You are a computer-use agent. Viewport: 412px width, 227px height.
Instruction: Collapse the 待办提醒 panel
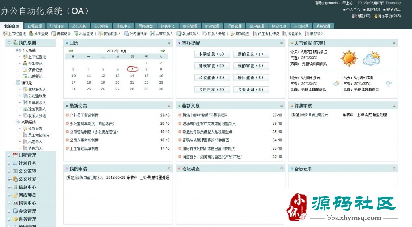[x=282, y=43]
